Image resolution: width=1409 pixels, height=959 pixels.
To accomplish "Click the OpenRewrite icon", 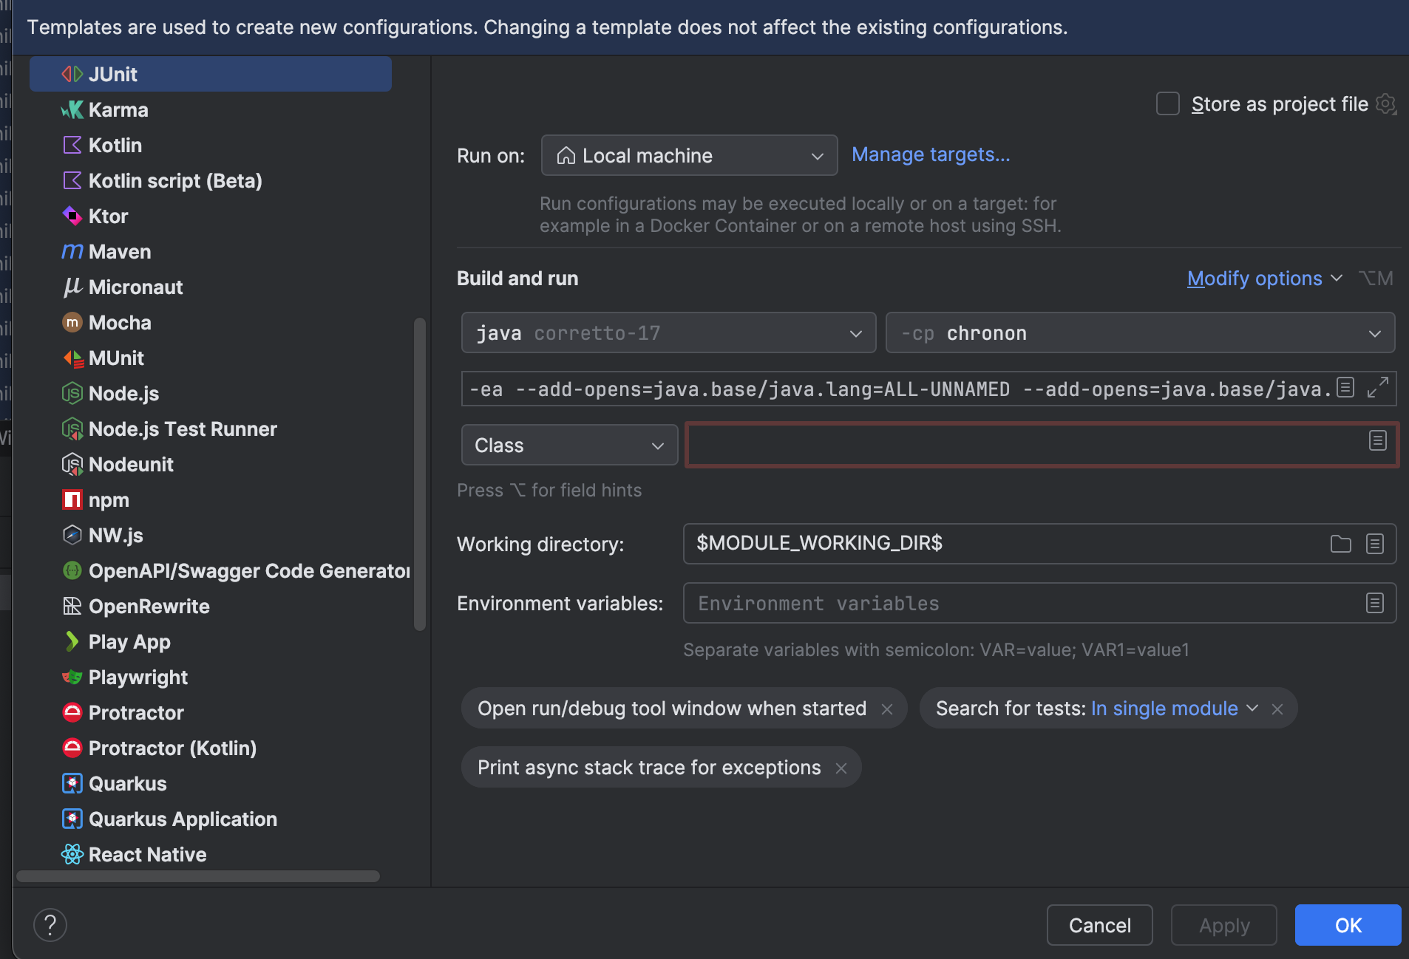I will pyautogui.click(x=72, y=606).
